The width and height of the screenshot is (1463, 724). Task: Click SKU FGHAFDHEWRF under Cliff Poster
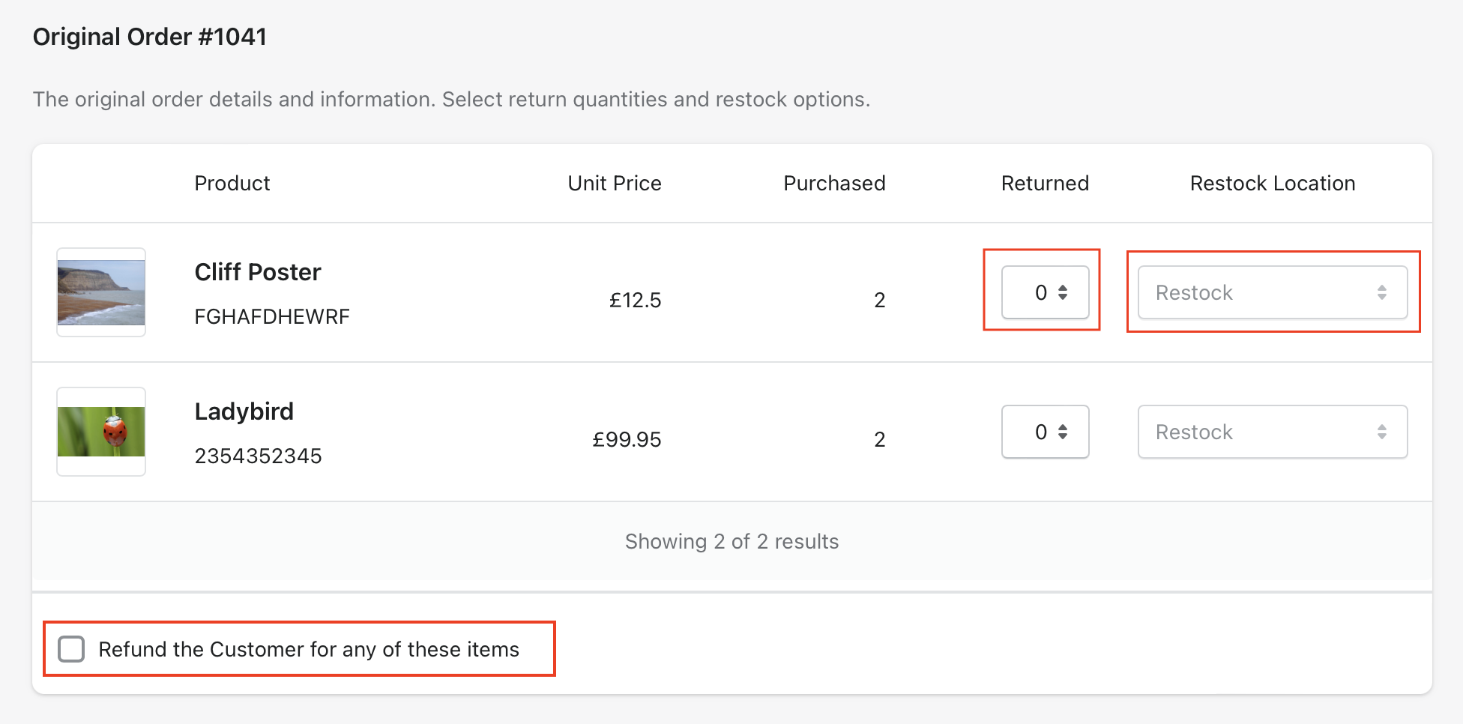272,317
